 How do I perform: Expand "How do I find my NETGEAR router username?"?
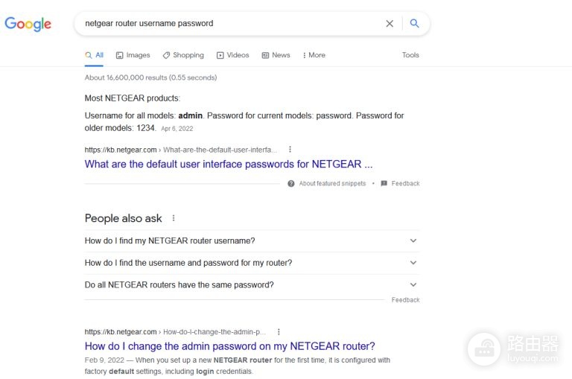pos(252,241)
